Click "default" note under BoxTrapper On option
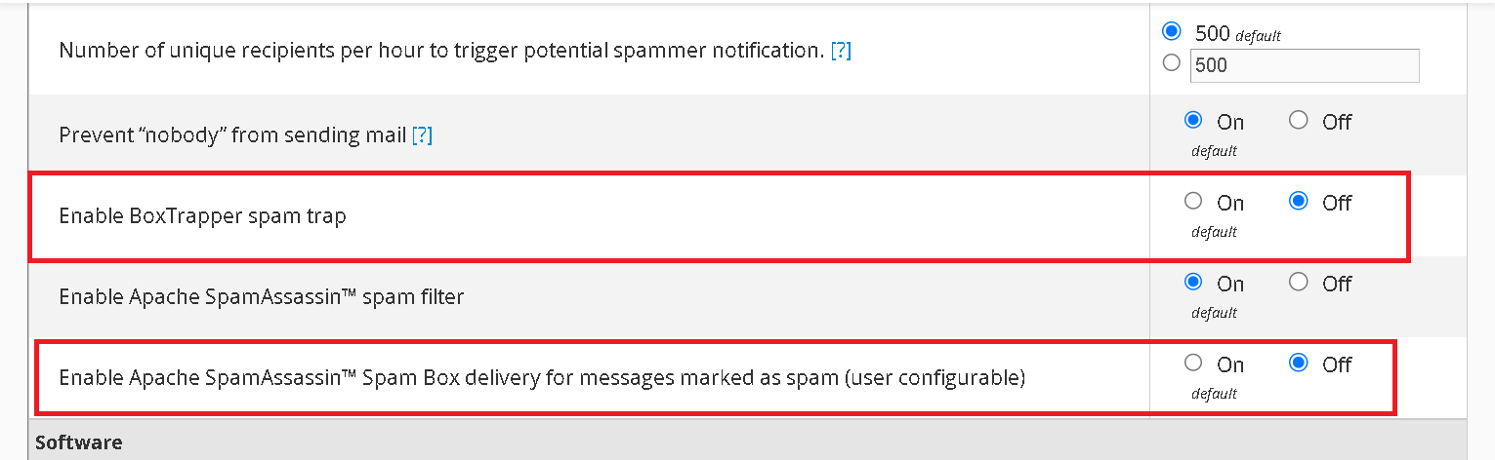 point(1214,232)
